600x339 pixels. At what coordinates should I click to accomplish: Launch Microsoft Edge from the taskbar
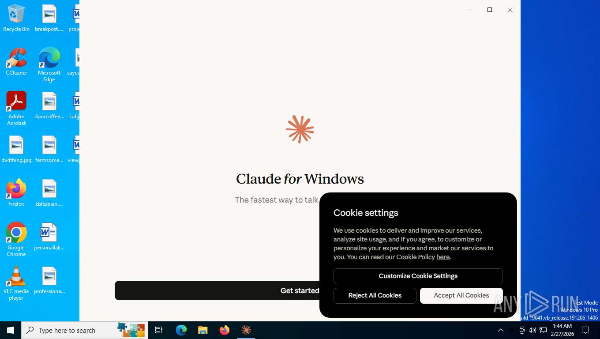(181, 330)
